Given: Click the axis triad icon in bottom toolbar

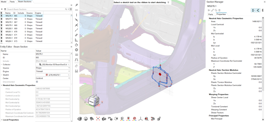Looking at the screenshot, I should (141, 119).
